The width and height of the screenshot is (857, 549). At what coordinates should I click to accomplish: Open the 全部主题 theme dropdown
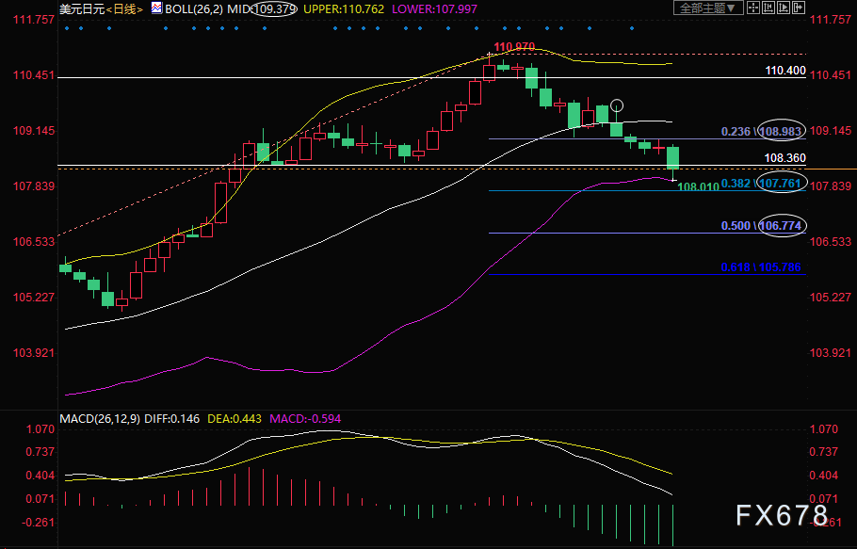(708, 8)
